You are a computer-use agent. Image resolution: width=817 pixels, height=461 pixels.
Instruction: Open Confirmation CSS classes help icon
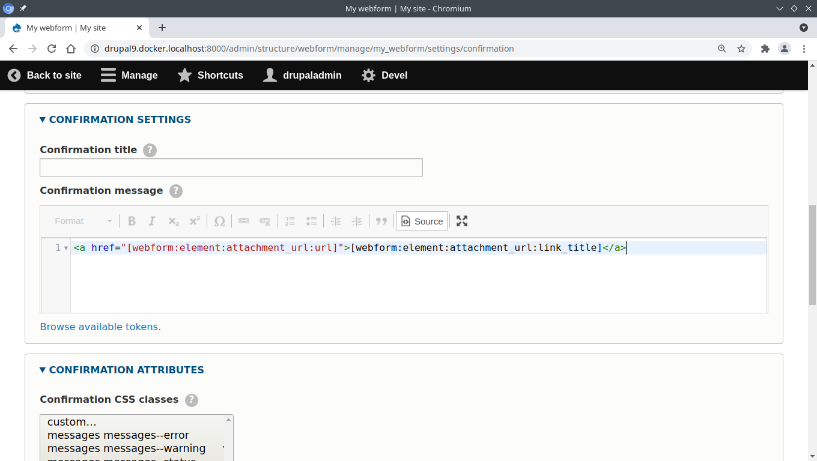click(x=192, y=400)
